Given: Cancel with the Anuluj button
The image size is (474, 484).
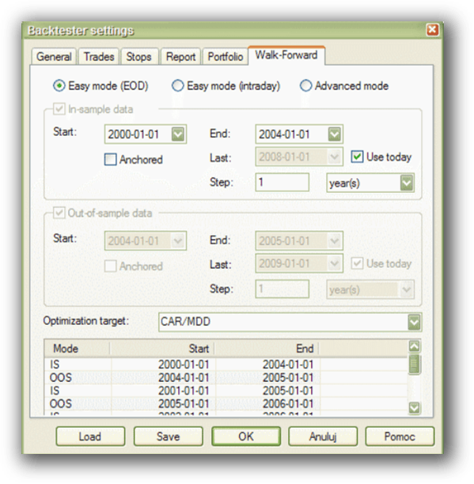Looking at the screenshot, I should pyautogui.click(x=323, y=437).
